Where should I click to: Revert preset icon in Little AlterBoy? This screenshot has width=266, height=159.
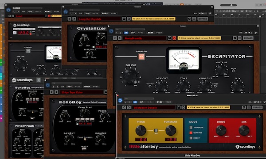[x=183, y=107]
